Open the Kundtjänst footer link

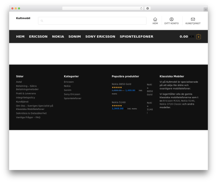pyautogui.click(x=22, y=102)
